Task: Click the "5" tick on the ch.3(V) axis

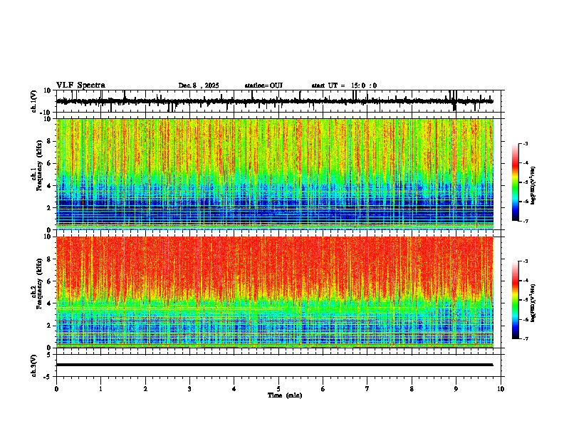Action: 50,355
